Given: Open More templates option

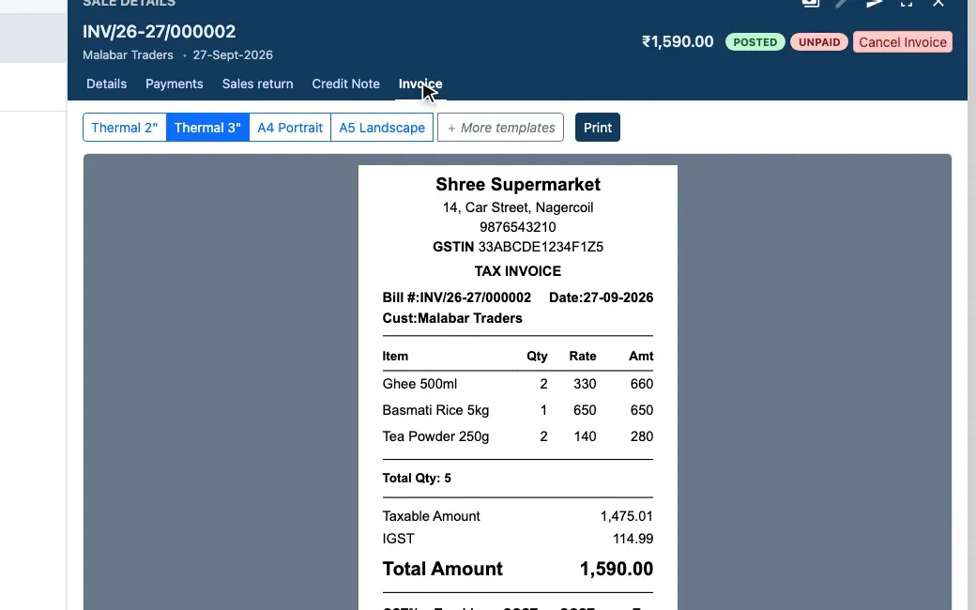Looking at the screenshot, I should click(500, 128).
